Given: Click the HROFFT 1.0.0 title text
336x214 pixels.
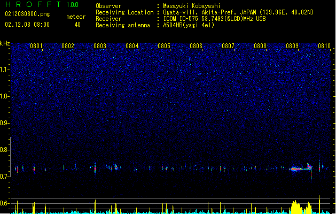Looking at the screenshot, I should pyautogui.click(x=42, y=4).
